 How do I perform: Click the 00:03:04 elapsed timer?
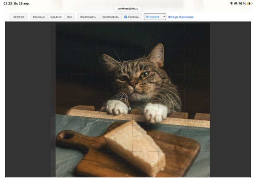click(19, 17)
